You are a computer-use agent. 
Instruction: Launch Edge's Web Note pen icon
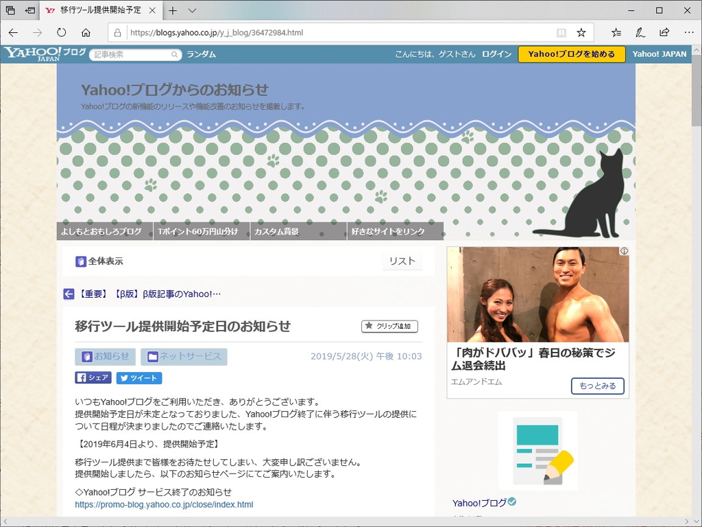[x=640, y=32]
